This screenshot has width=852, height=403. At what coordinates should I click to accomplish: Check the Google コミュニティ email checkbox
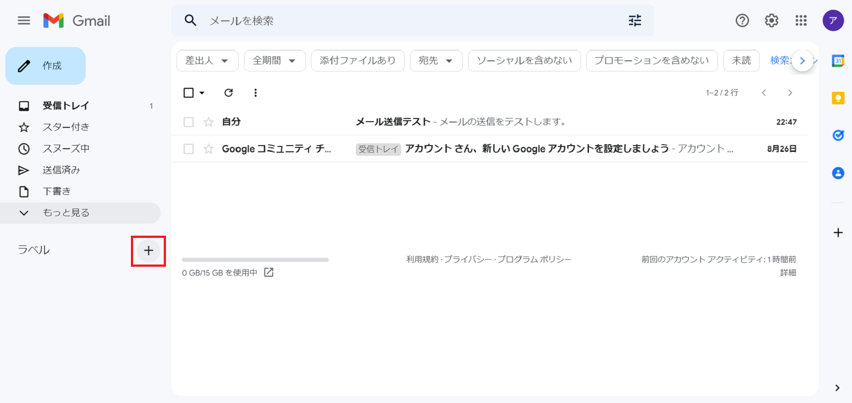[x=189, y=149]
